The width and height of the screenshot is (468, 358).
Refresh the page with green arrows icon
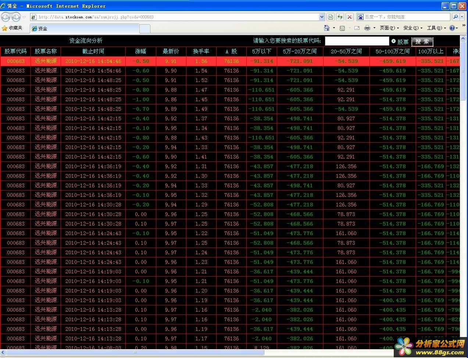click(340, 17)
